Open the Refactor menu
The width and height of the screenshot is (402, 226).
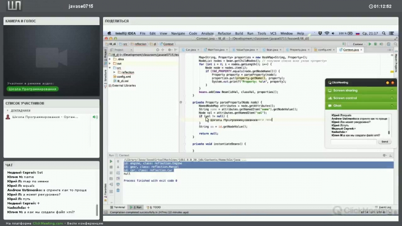click(224, 33)
